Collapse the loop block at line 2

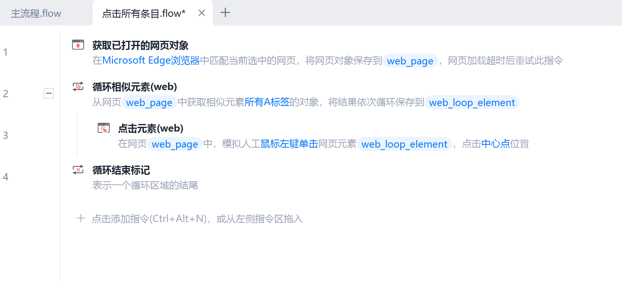click(49, 94)
